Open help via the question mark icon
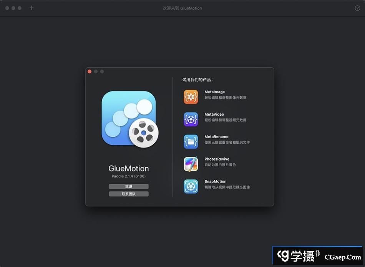 [x=357, y=8]
